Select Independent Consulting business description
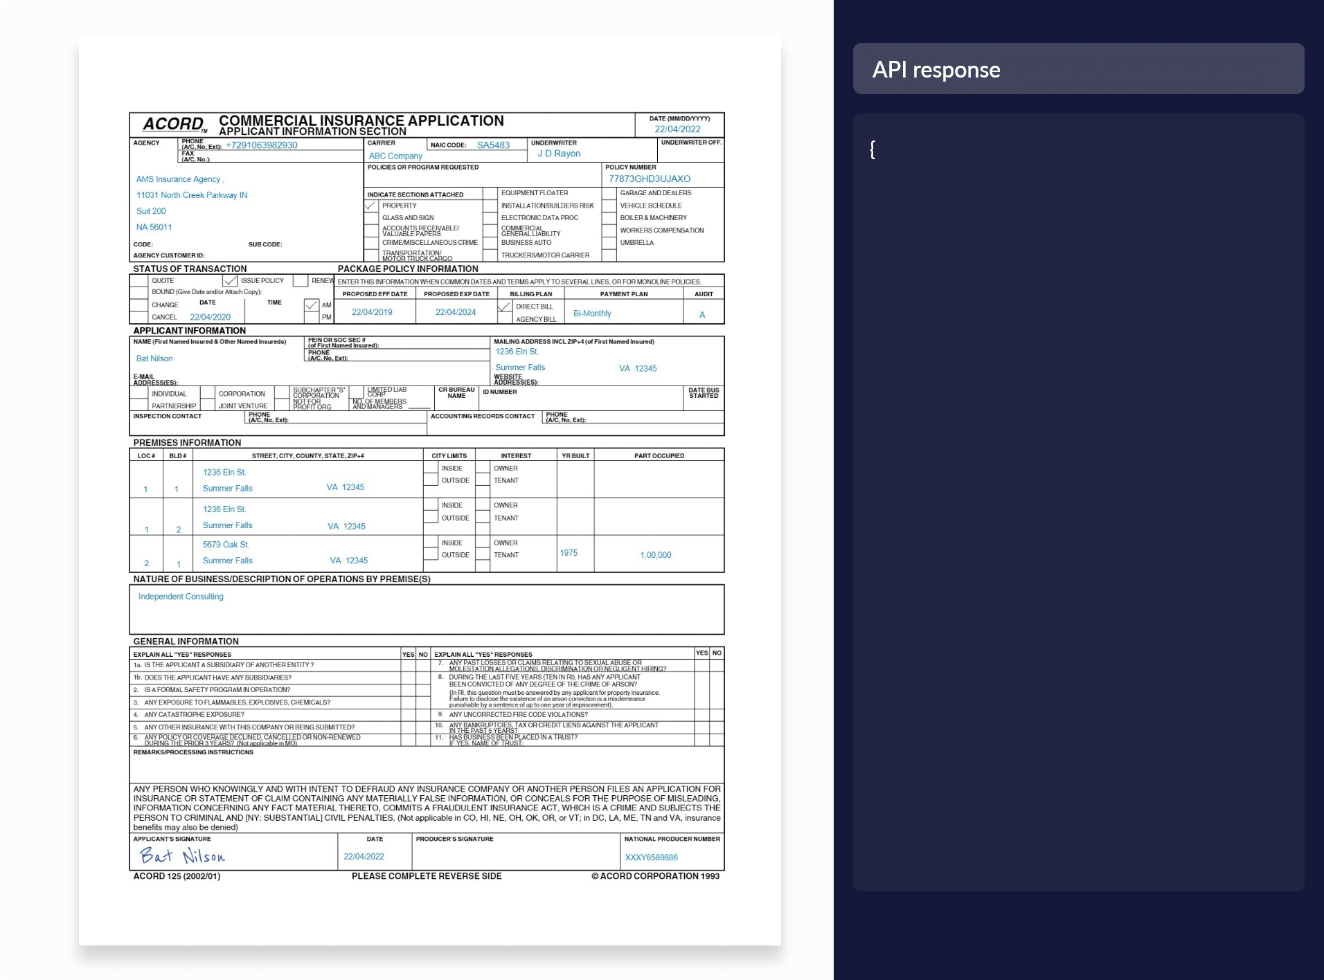The height and width of the screenshot is (980, 1324). pos(181,597)
